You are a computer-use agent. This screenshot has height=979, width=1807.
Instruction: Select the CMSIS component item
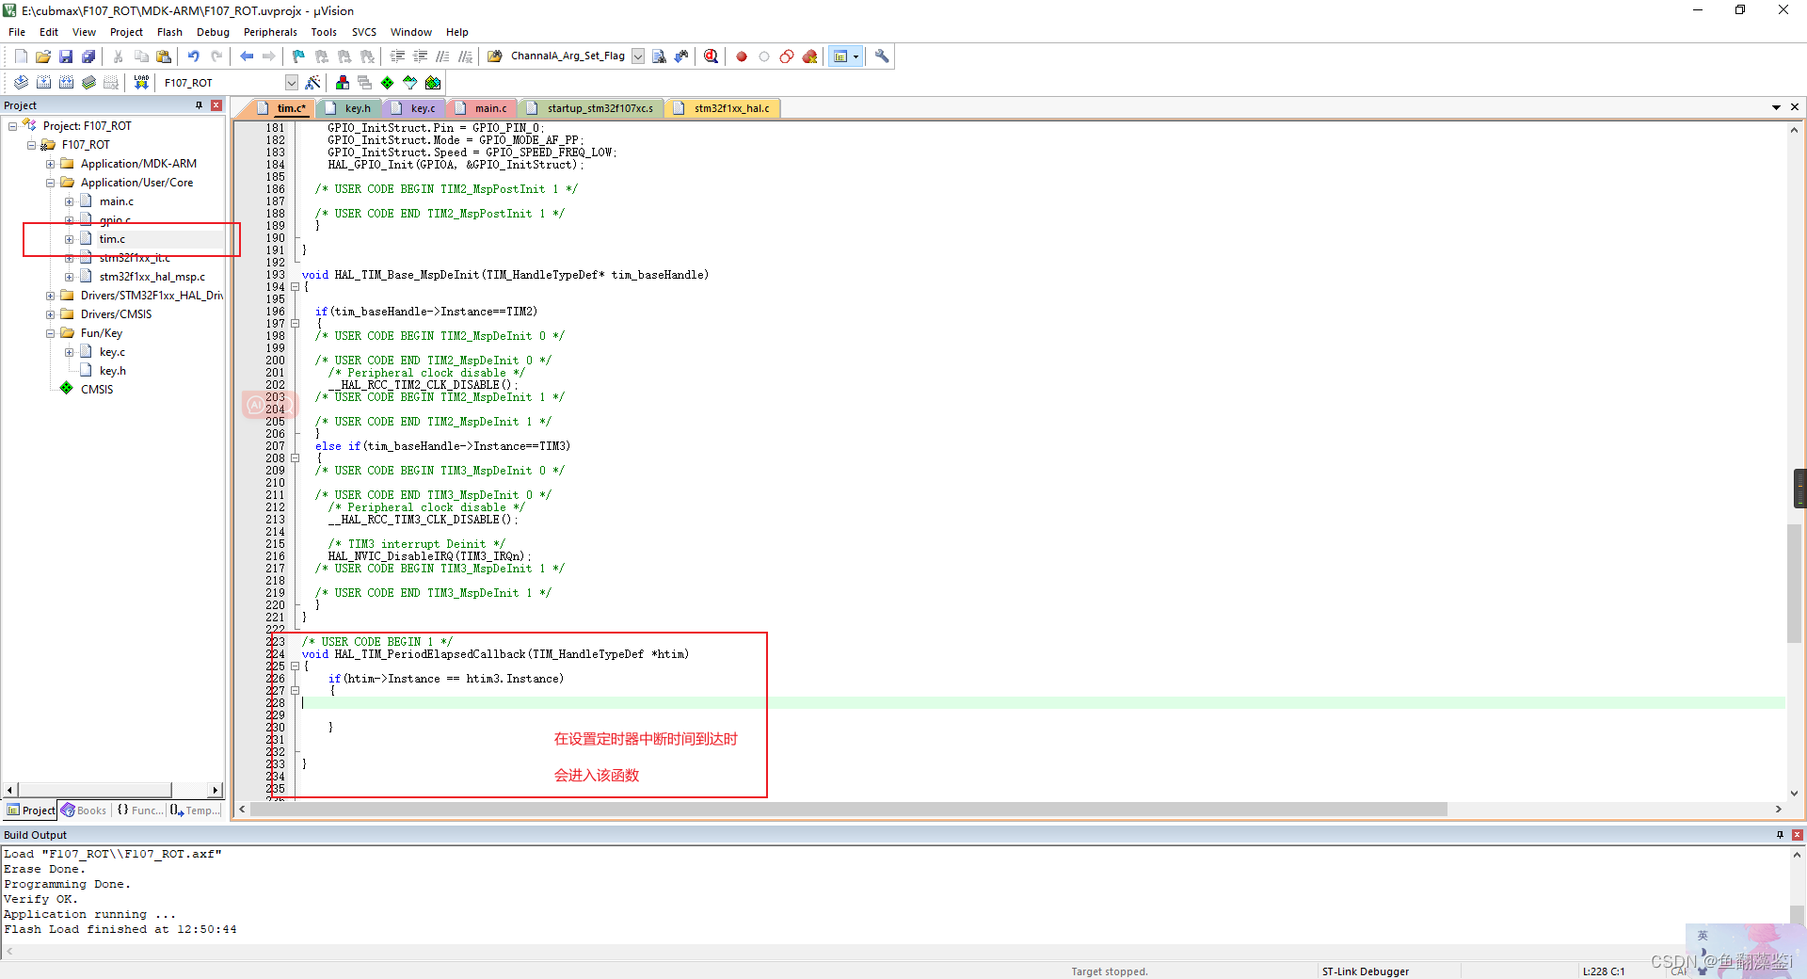(96, 390)
